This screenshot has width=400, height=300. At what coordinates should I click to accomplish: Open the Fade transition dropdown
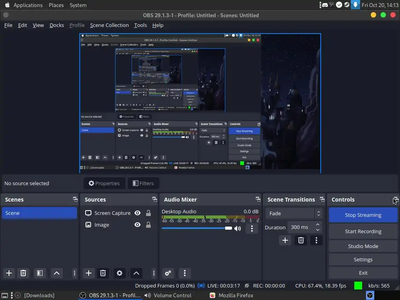point(294,213)
